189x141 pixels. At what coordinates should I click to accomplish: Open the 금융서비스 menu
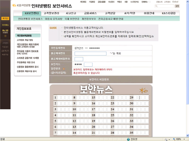(90, 13)
